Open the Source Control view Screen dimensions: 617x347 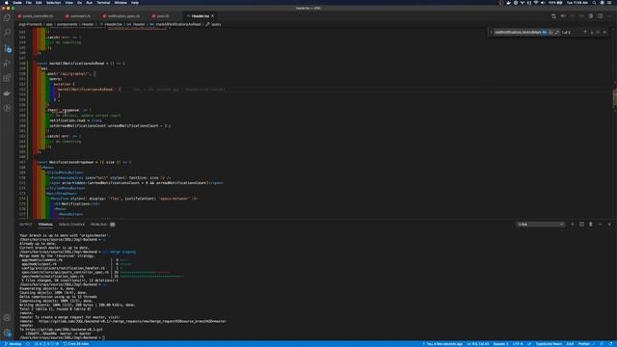click(x=7, y=48)
